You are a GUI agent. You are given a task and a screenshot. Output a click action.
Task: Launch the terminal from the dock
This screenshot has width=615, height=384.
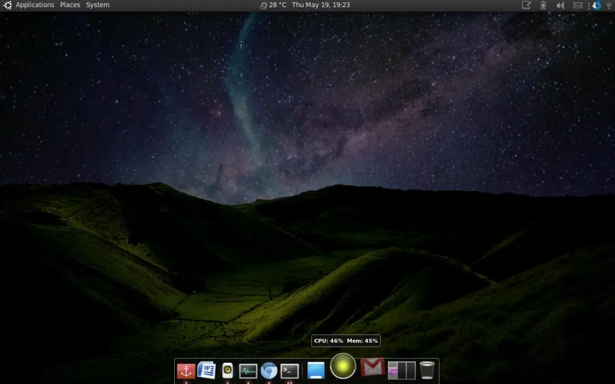[x=289, y=371]
